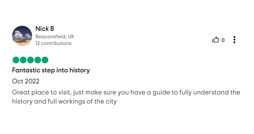The image size is (254, 134).
Task: Click the review text starting Great place to visit
Action: tap(126, 97)
